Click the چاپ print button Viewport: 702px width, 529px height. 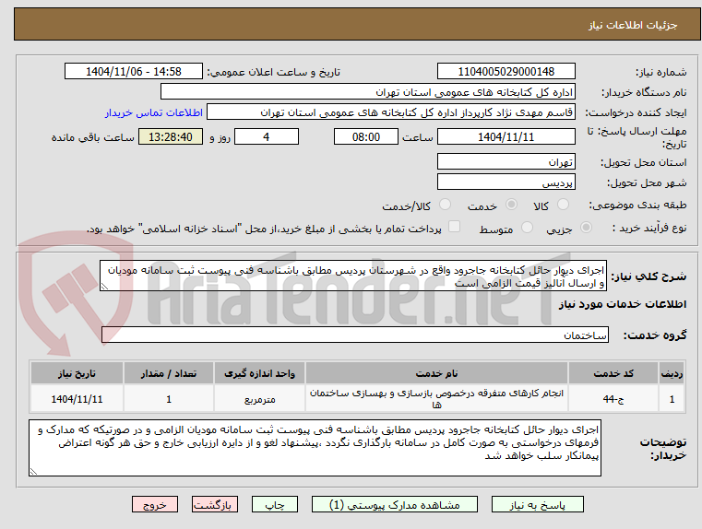click(x=275, y=504)
